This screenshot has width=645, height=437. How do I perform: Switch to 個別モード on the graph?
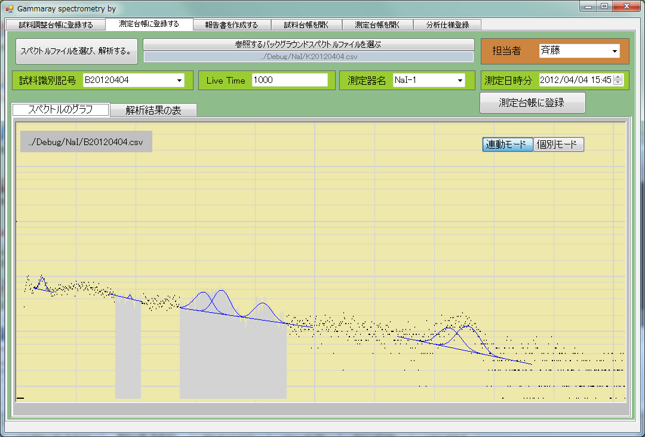coord(558,144)
